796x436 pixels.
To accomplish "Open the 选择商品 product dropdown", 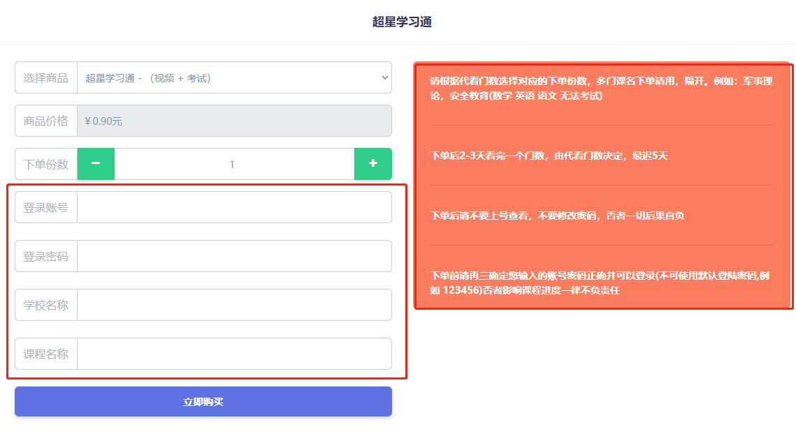I will coord(234,77).
